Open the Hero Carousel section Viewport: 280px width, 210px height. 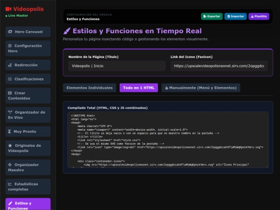(x=28, y=32)
